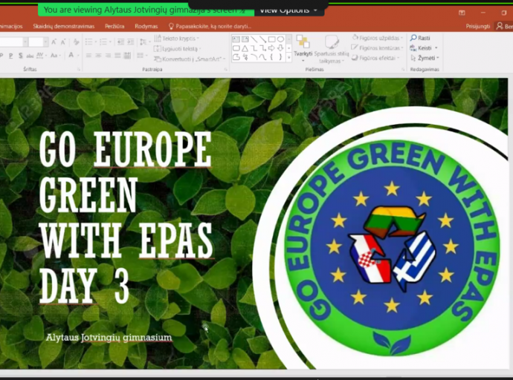
Task: Open the line spacing menu
Action: tap(143, 42)
